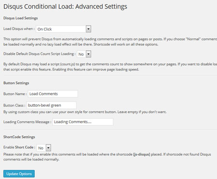Click the Update Options button
Image resolution: width=217 pixels, height=179 pixels.
(19, 174)
